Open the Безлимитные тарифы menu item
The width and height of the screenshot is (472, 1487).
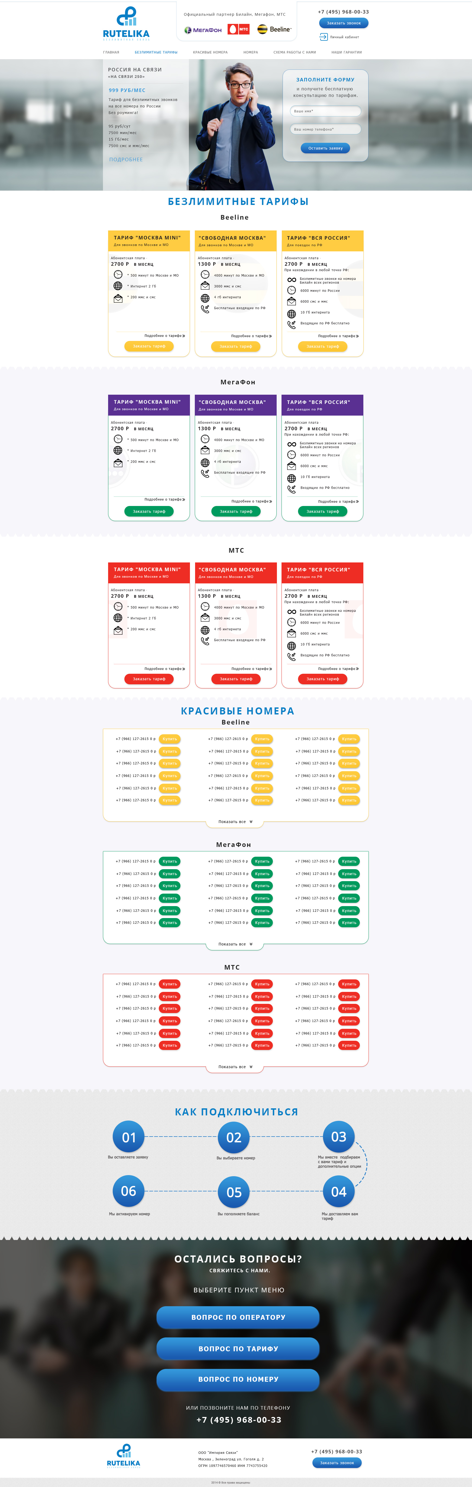click(156, 53)
